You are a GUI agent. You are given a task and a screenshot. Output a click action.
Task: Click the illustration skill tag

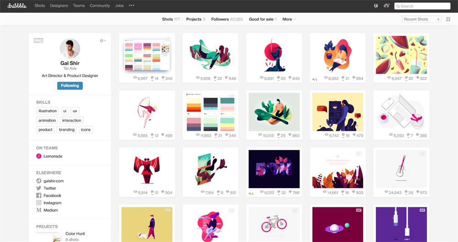(48, 111)
